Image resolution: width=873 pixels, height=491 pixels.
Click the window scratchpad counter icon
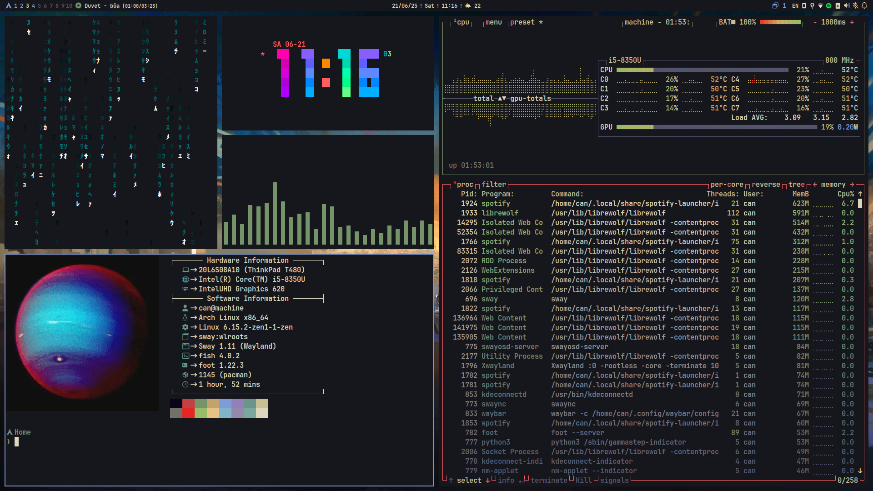click(x=775, y=6)
